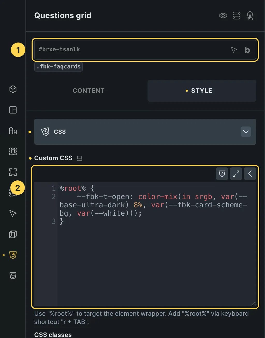Click the Questions grid panel title
The width and height of the screenshot is (265, 338).
tap(63, 16)
